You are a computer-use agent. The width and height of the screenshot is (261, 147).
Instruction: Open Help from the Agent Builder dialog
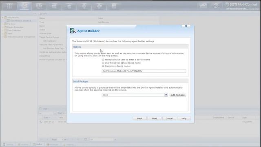point(184,118)
